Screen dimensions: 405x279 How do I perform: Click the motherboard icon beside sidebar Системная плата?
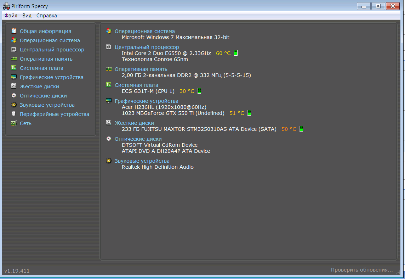tap(14, 68)
